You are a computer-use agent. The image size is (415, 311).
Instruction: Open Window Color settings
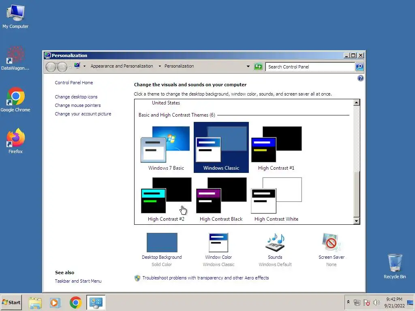pyautogui.click(x=218, y=249)
